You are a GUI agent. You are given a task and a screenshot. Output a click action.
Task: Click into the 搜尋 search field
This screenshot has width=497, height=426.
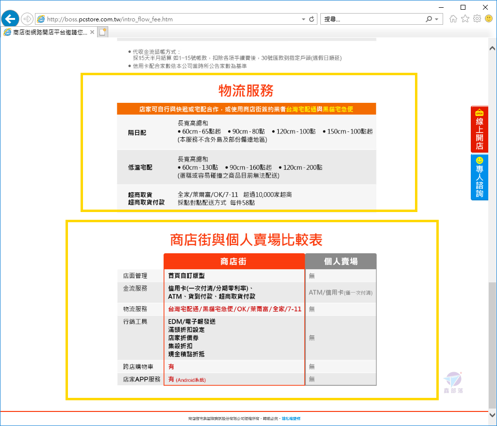(372, 19)
